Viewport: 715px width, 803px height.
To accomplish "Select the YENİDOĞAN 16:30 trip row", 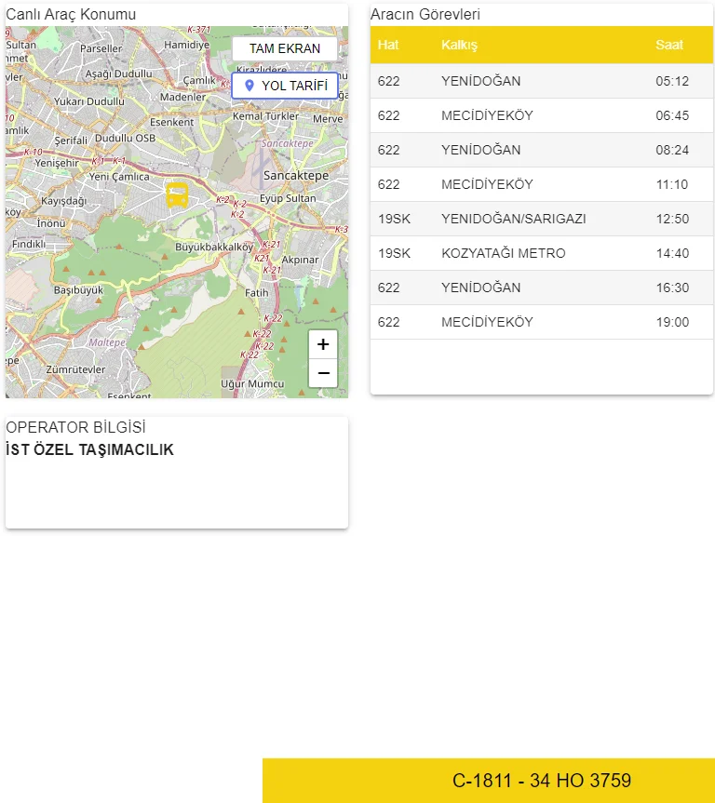I will pos(541,288).
